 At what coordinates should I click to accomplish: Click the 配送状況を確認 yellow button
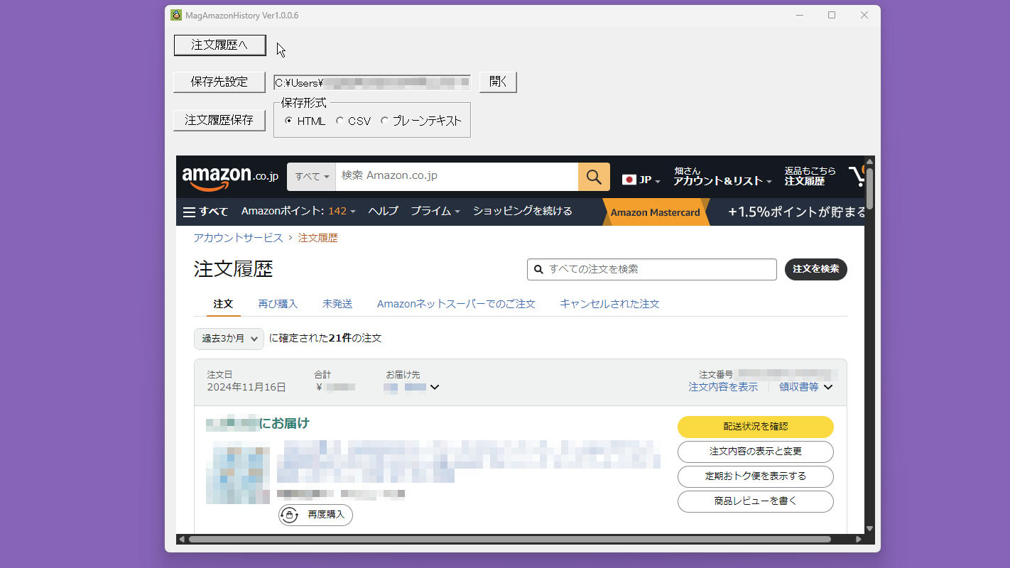(x=755, y=427)
